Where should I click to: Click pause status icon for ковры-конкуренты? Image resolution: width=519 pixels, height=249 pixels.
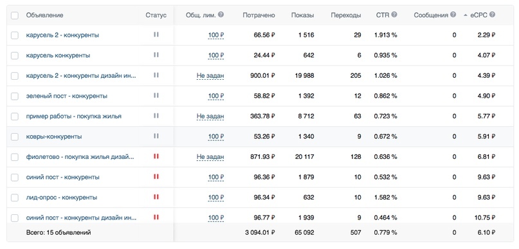pyautogui.click(x=156, y=136)
